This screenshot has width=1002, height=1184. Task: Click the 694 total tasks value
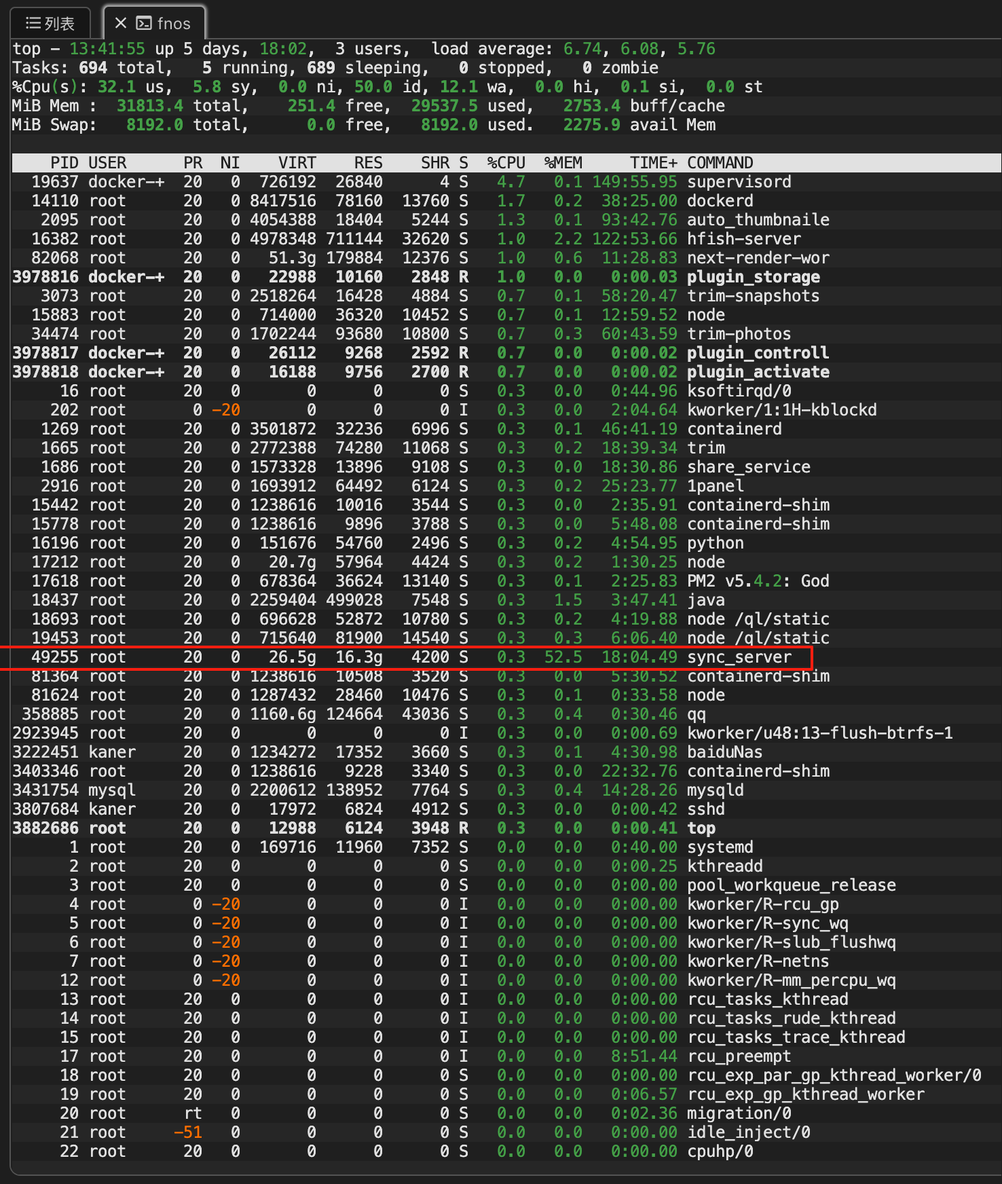[93, 68]
